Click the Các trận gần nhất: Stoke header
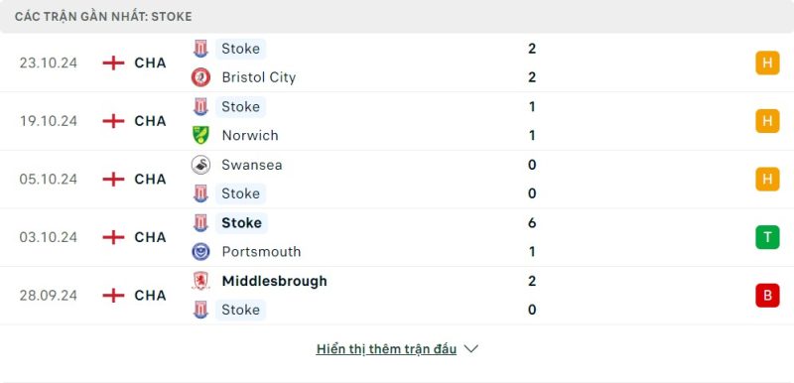Screen dimensions: 794x383 103,17
